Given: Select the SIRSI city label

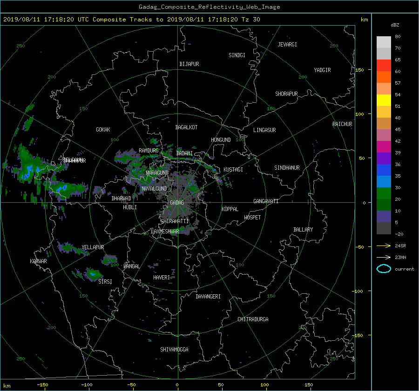Looking at the screenshot, I should [105, 282].
